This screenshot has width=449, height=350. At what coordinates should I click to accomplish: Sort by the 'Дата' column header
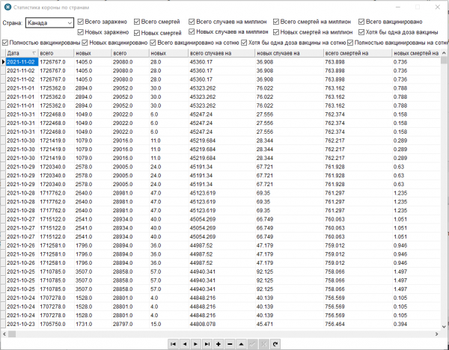point(19,54)
